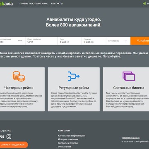Viewport: 149px width, 149px height.
Task: Open the 'Контактная информация' footer link
Action: 72,136
